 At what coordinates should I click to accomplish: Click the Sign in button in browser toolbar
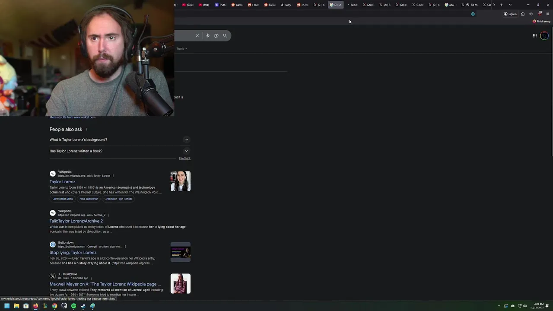pyautogui.click(x=510, y=14)
